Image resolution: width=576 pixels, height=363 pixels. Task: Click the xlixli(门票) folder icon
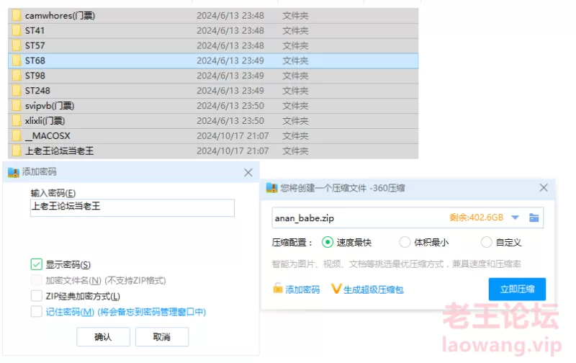click(17, 120)
